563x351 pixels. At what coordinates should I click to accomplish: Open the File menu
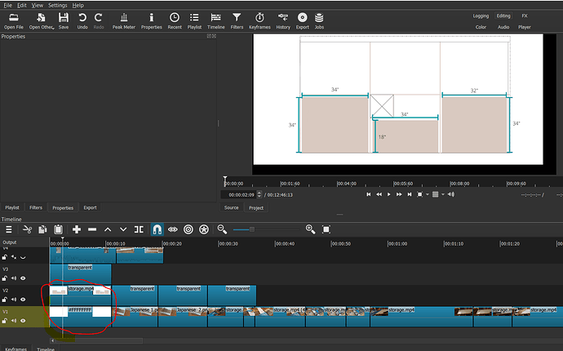point(8,5)
